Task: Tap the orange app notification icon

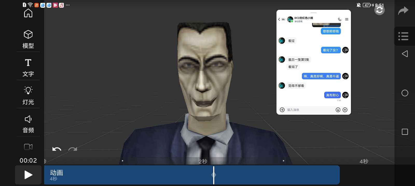Action: pyautogui.click(x=37, y=5)
